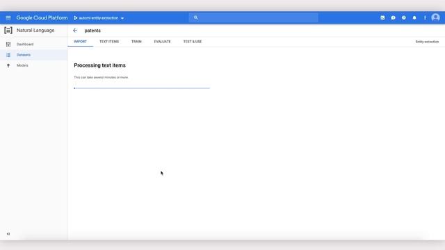Open Datasets in the sidebar

tap(24, 55)
